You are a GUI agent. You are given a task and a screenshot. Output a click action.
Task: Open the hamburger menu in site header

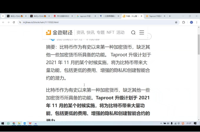click(x=141, y=32)
